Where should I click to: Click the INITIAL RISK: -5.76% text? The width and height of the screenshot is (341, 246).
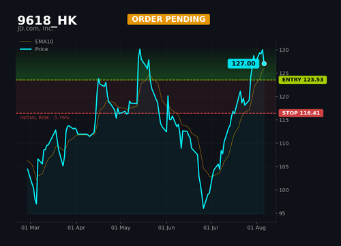point(45,118)
